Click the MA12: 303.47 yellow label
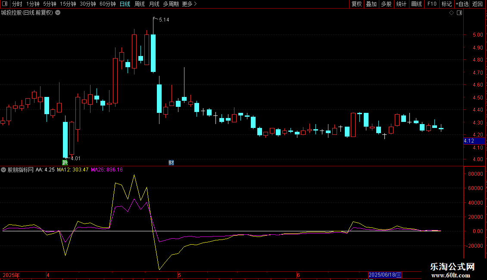The height and width of the screenshot is (280, 487). click(73, 170)
